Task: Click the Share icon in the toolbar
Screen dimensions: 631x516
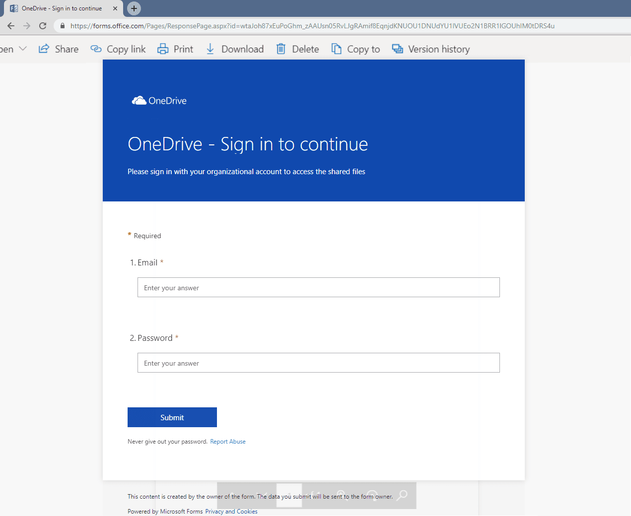Action: [x=44, y=49]
